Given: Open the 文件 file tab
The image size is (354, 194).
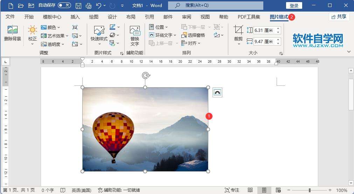Looking at the screenshot, I should pos(10,17).
